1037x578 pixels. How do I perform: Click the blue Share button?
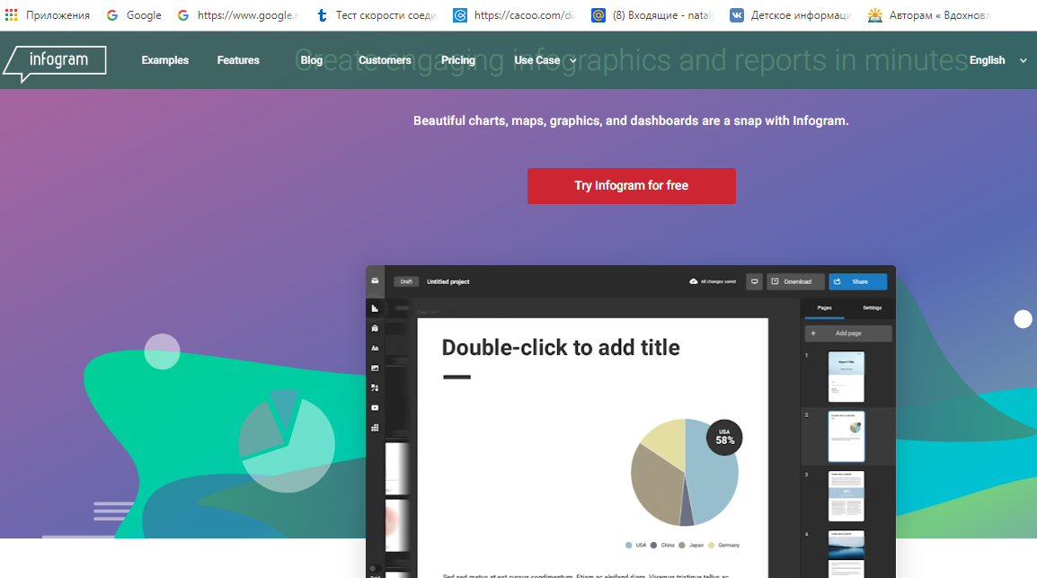858,281
